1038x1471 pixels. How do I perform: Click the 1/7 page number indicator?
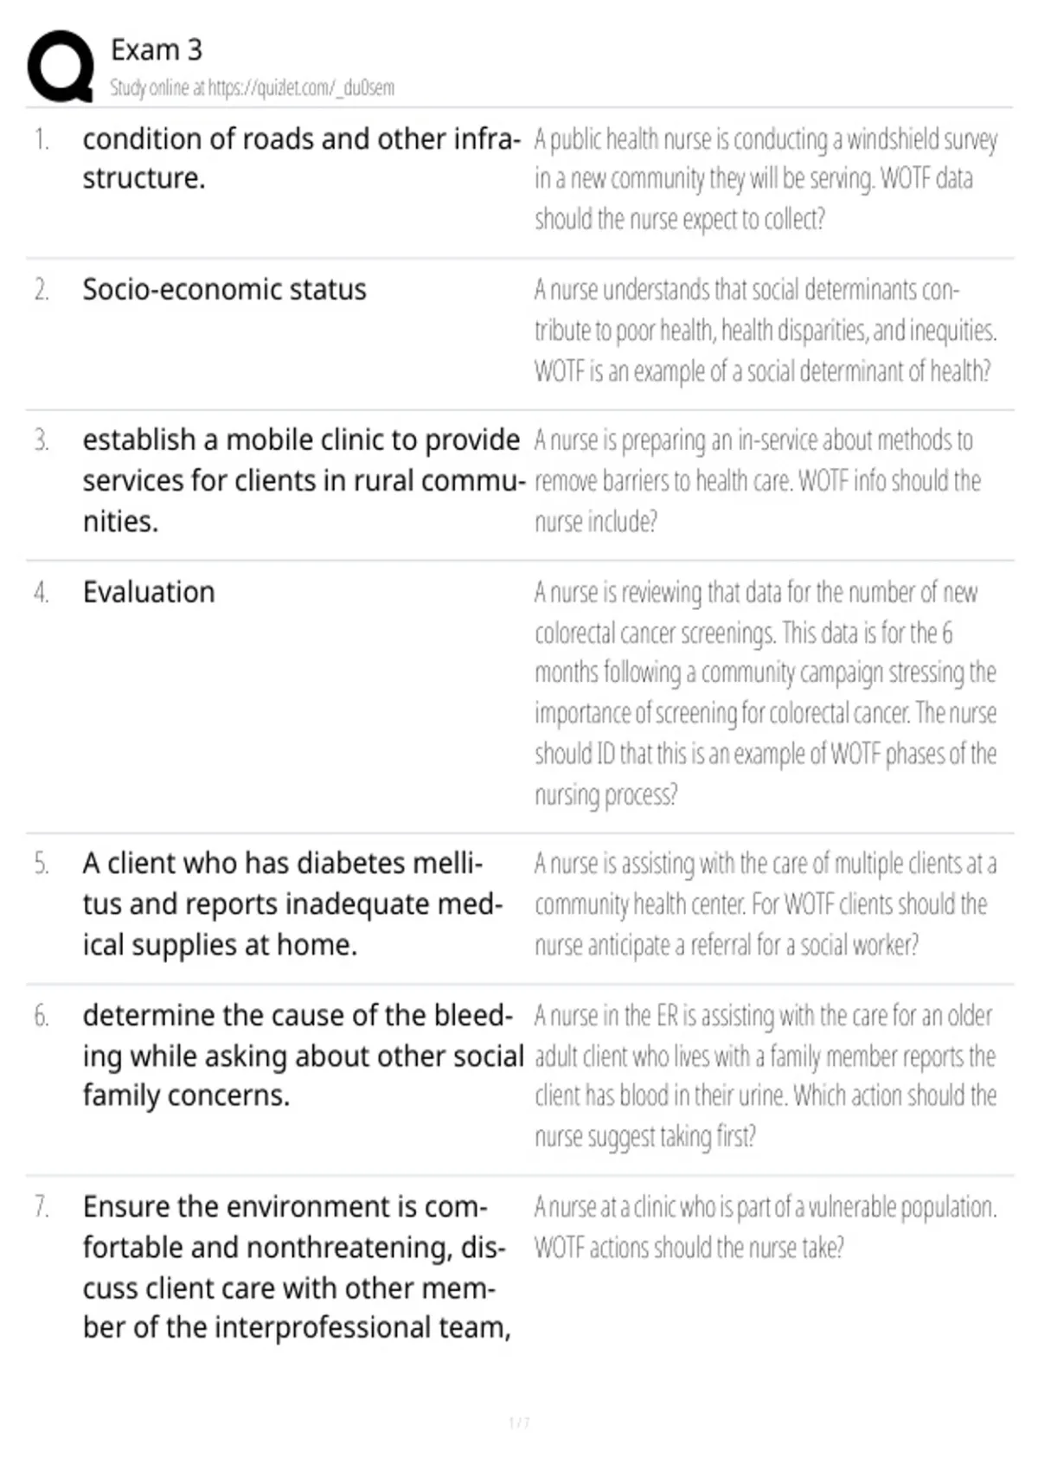[519, 1423]
